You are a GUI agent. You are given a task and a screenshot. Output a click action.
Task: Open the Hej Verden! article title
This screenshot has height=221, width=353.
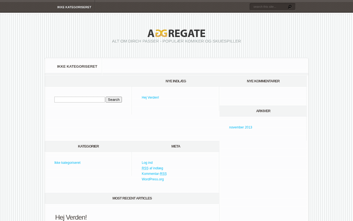click(x=71, y=217)
